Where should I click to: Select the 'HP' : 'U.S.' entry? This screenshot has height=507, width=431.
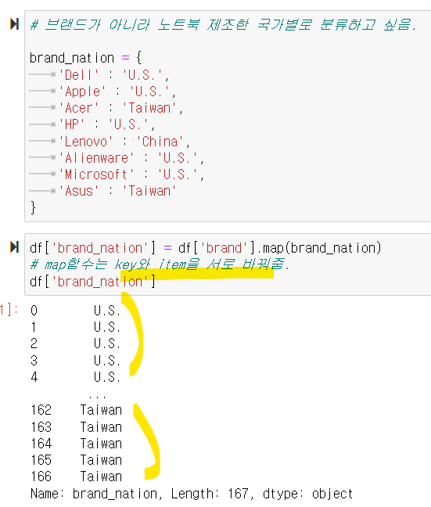tap(106, 124)
